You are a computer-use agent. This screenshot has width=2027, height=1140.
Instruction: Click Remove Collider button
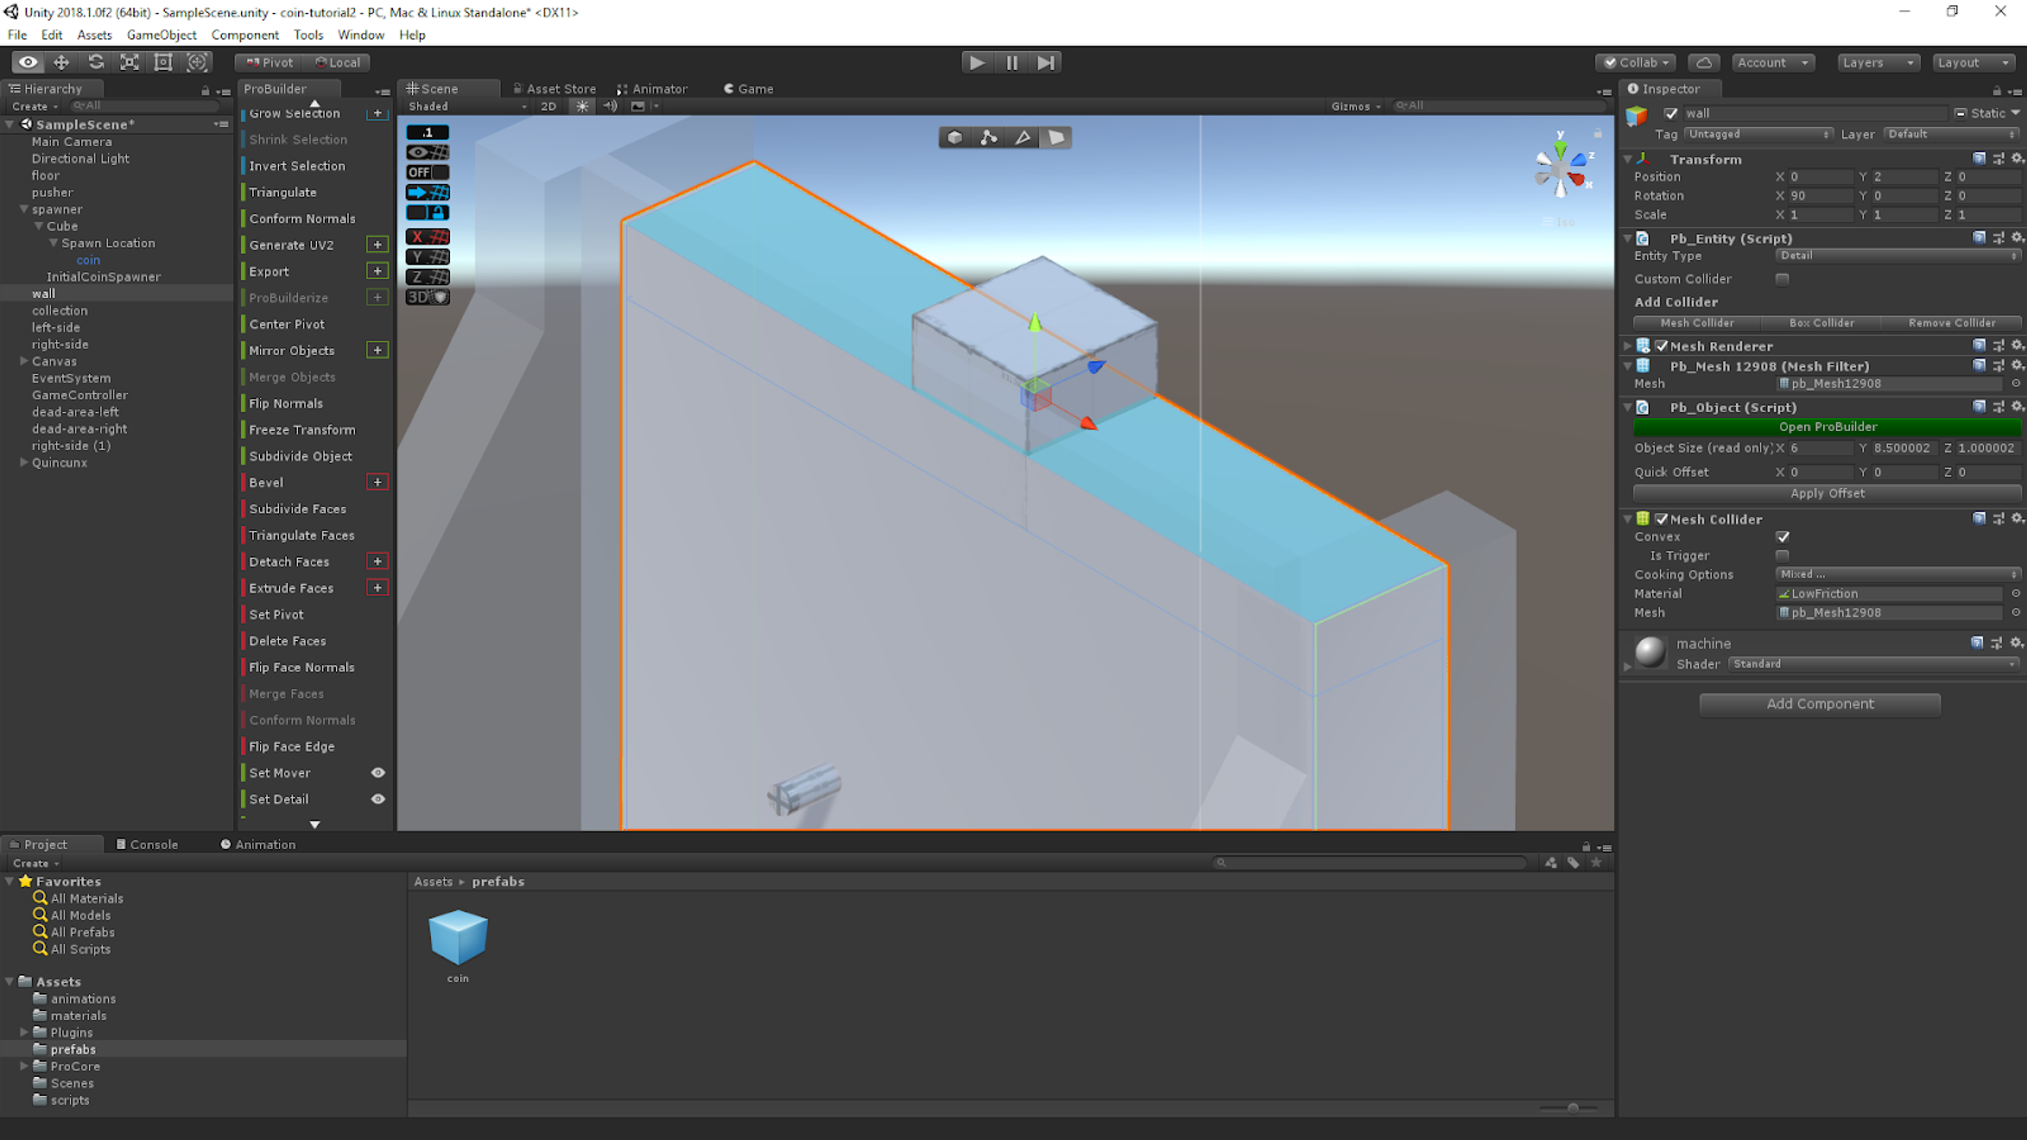coord(1952,322)
